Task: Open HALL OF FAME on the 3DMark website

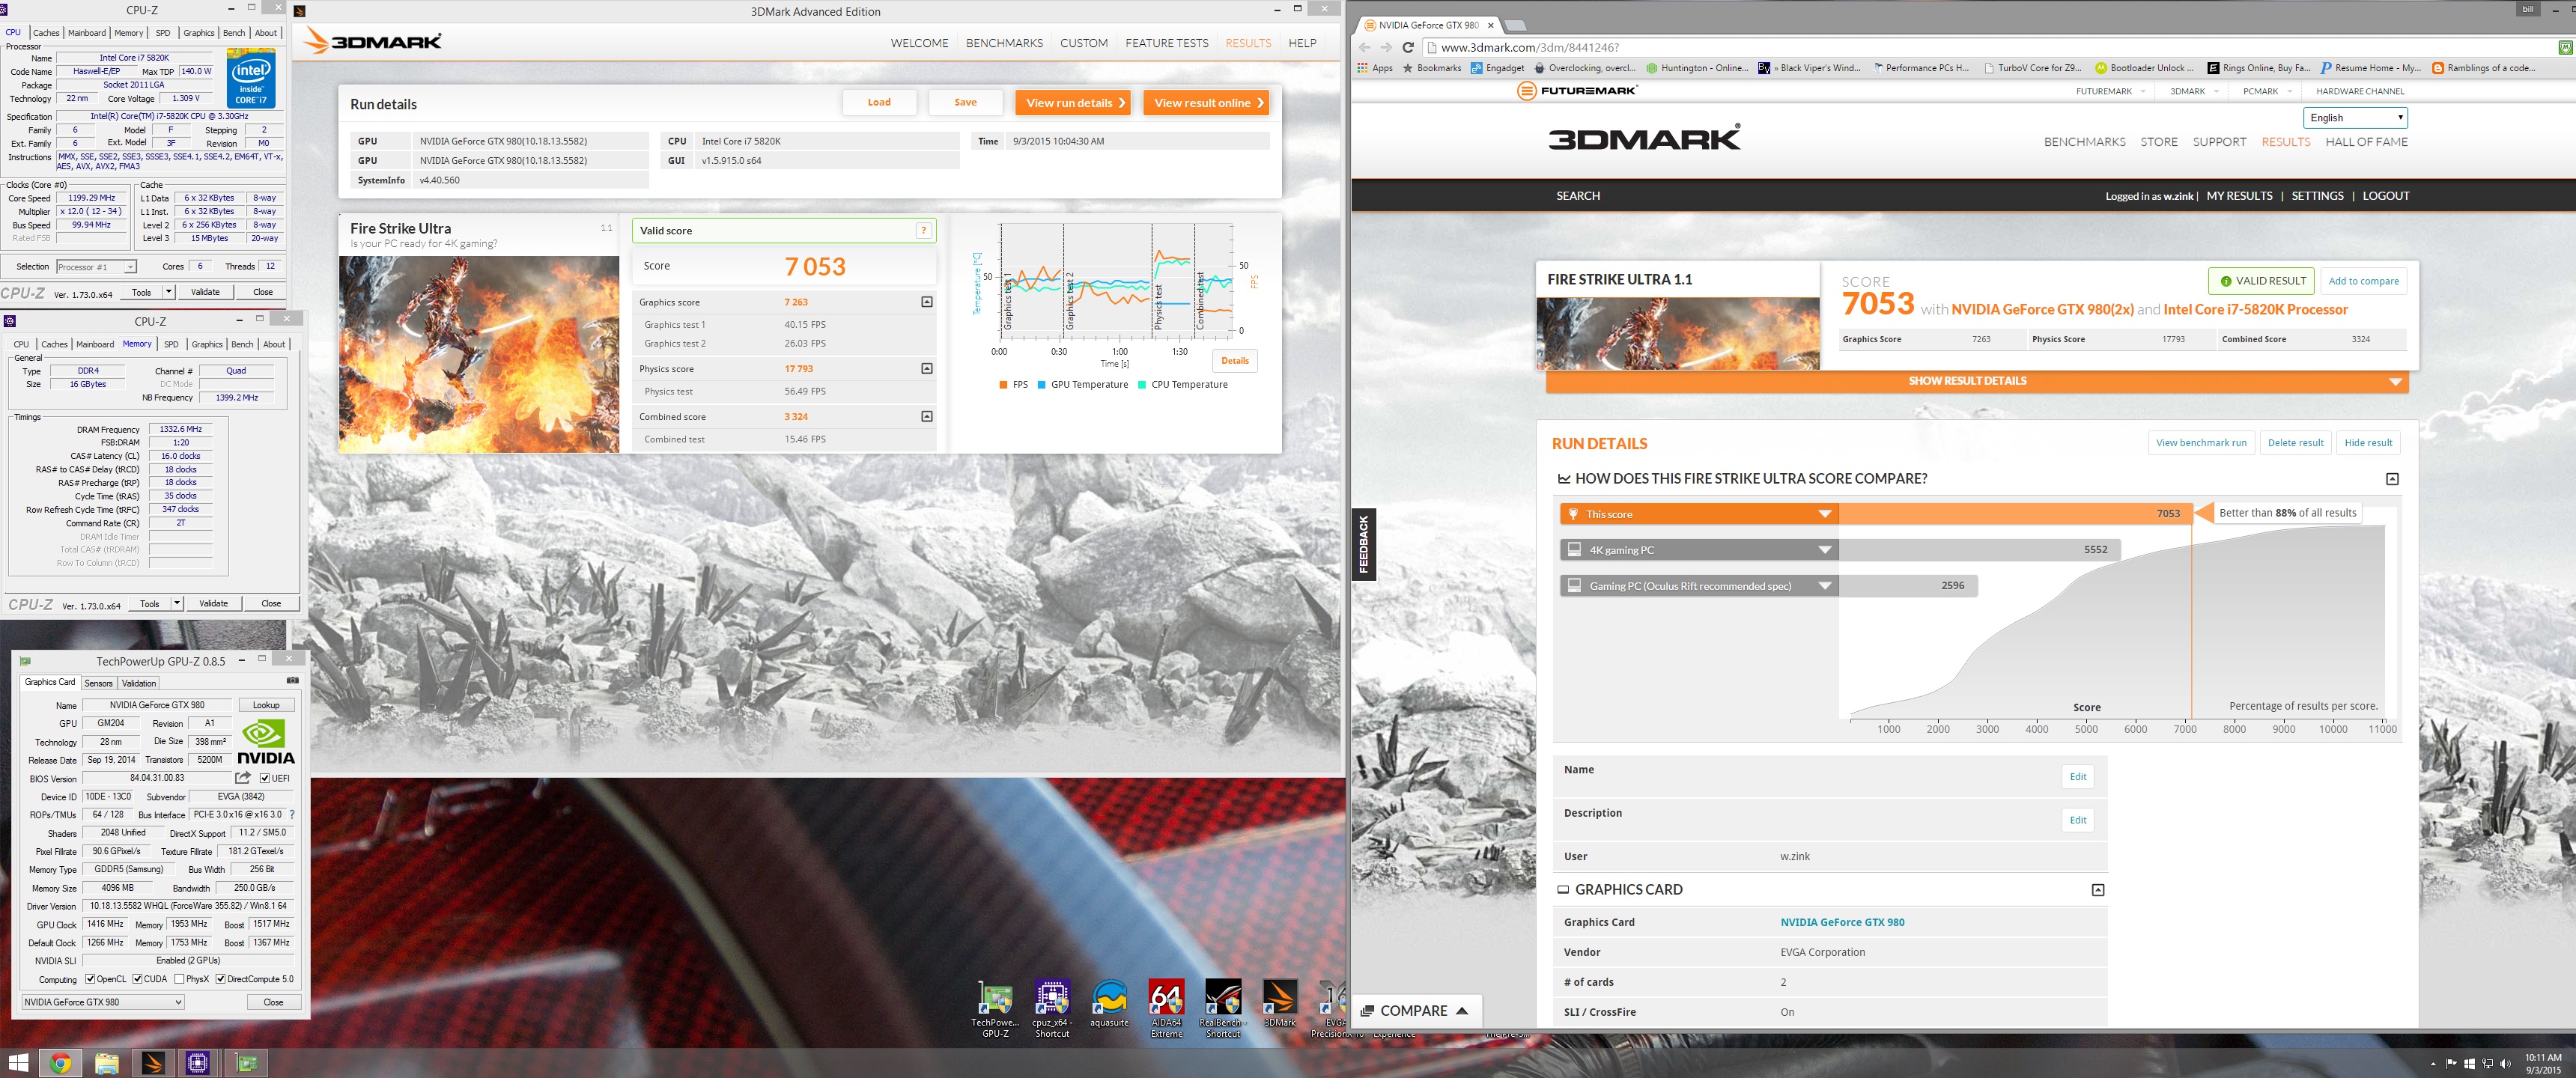Action: pyautogui.click(x=2366, y=142)
